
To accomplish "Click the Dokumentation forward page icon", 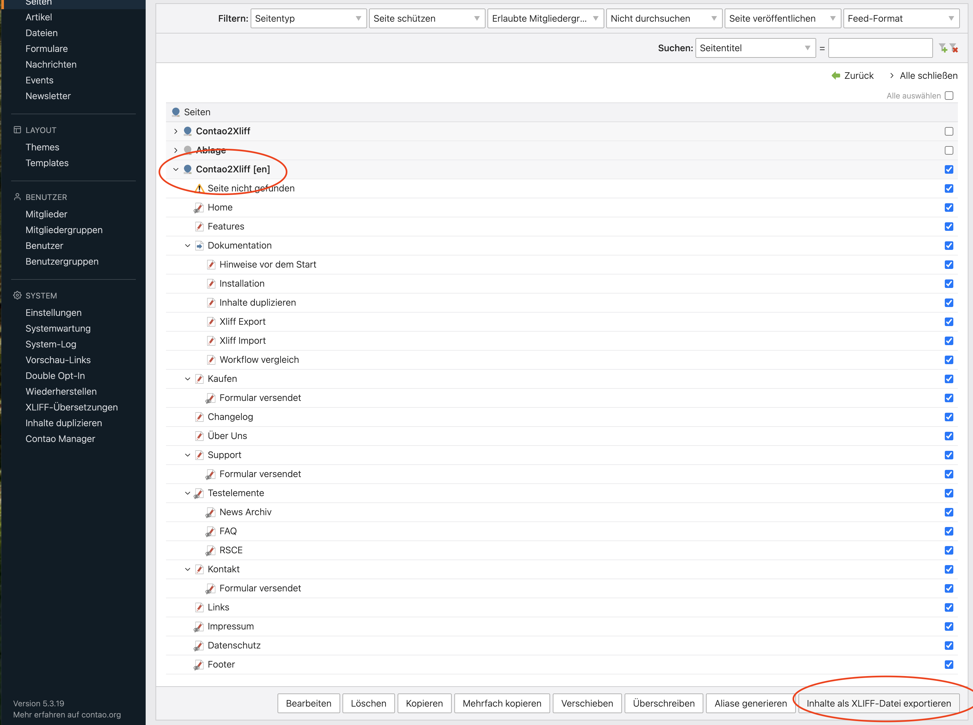I will (x=199, y=246).
